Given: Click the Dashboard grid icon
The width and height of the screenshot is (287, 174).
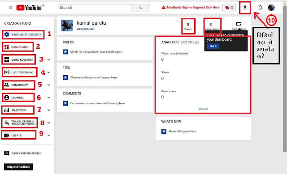Looking at the screenshot, I should 7,47.
